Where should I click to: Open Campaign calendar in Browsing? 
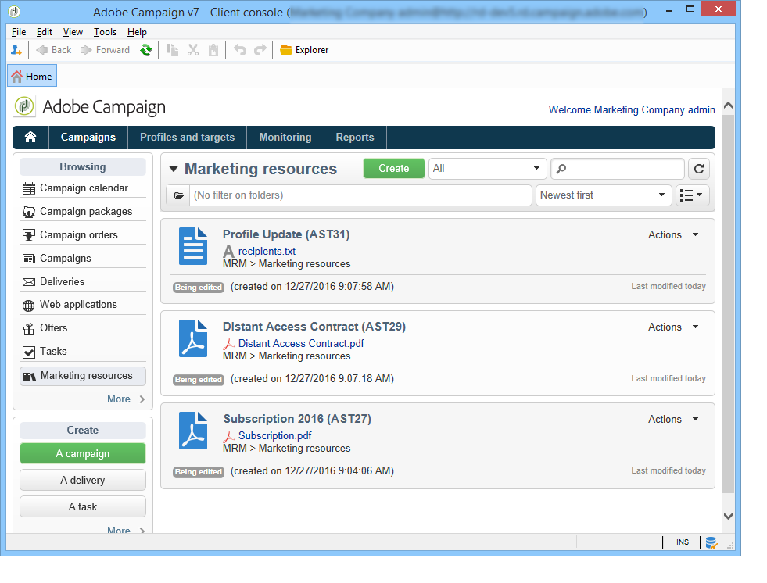(x=83, y=188)
